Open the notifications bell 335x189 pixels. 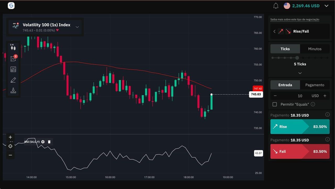coord(276,6)
